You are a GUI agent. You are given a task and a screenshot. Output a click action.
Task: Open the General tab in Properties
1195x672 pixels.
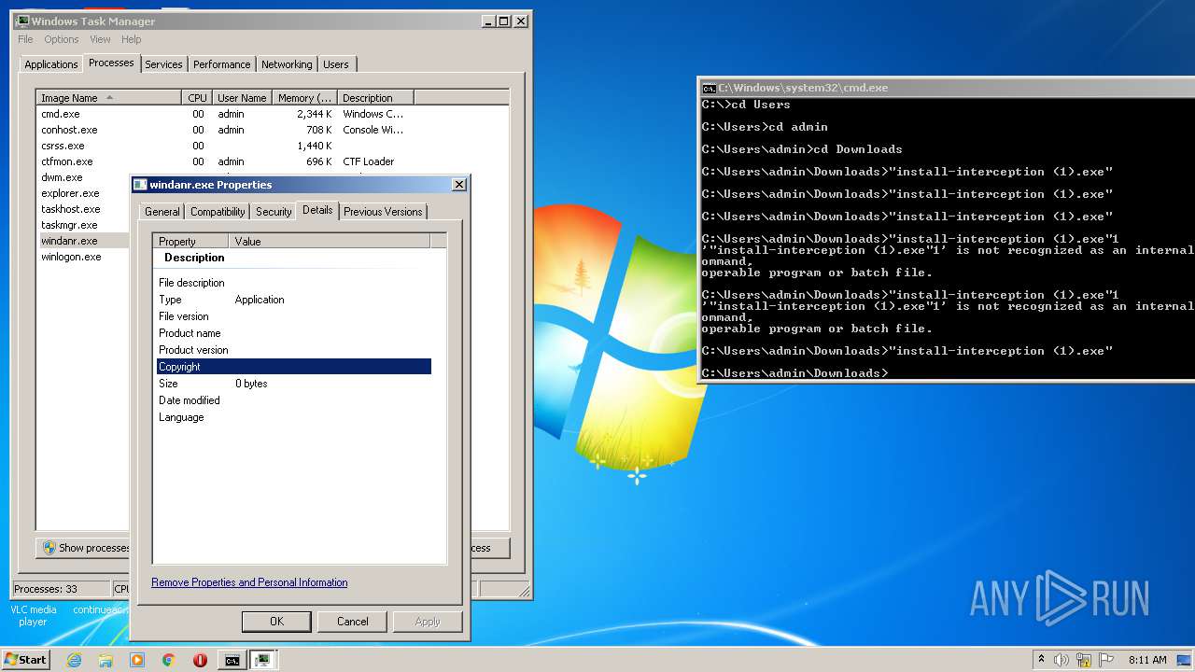click(162, 212)
